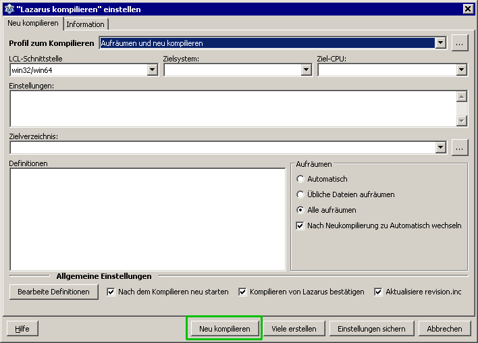The width and height of the screenshot is (478, 343).
Task: Click the Lazarus icon in title bar
Action: (x=9, y=8)
